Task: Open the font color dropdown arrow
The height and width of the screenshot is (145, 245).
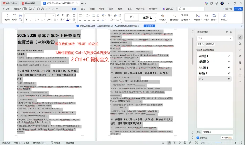Action: 70,20
